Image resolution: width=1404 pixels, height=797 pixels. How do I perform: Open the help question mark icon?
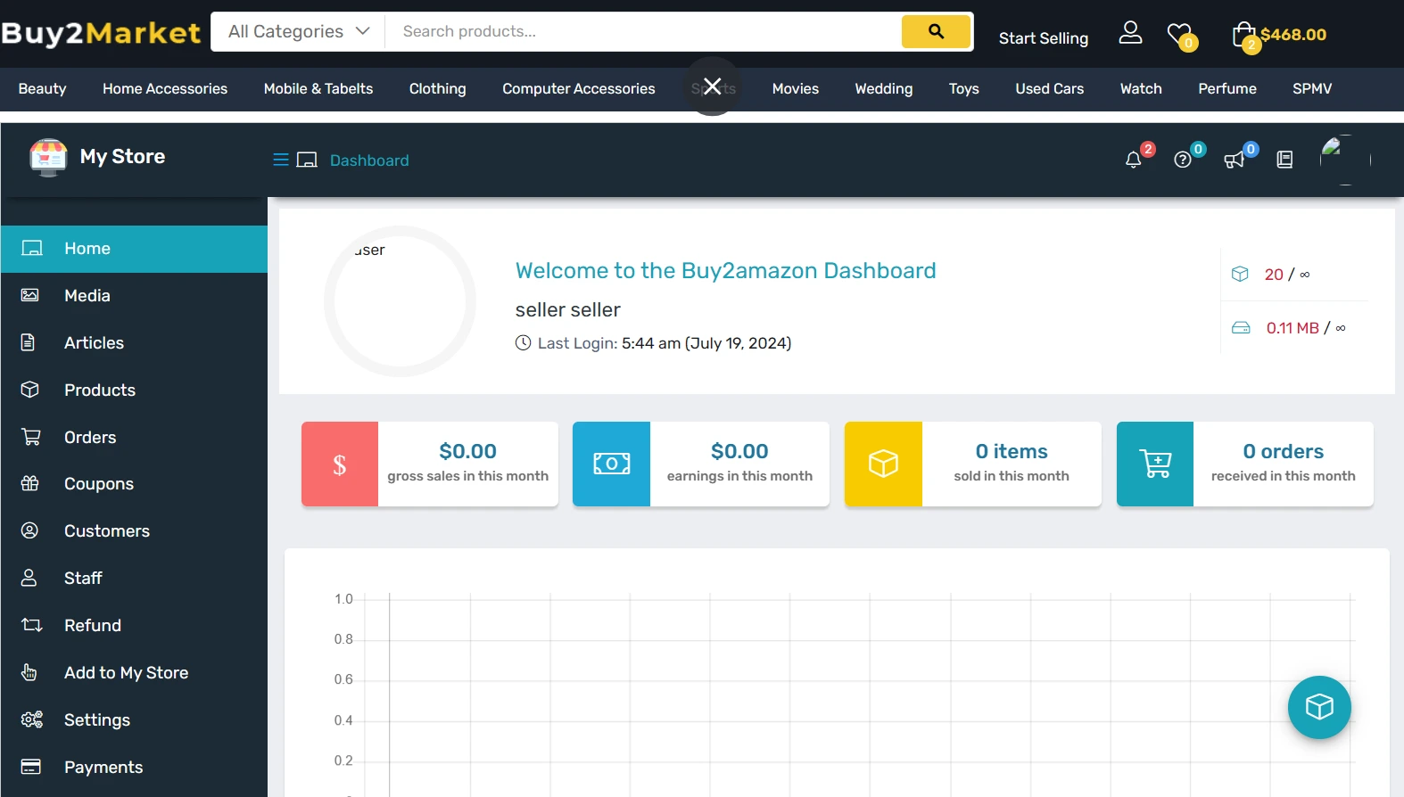coord(1183,160)
